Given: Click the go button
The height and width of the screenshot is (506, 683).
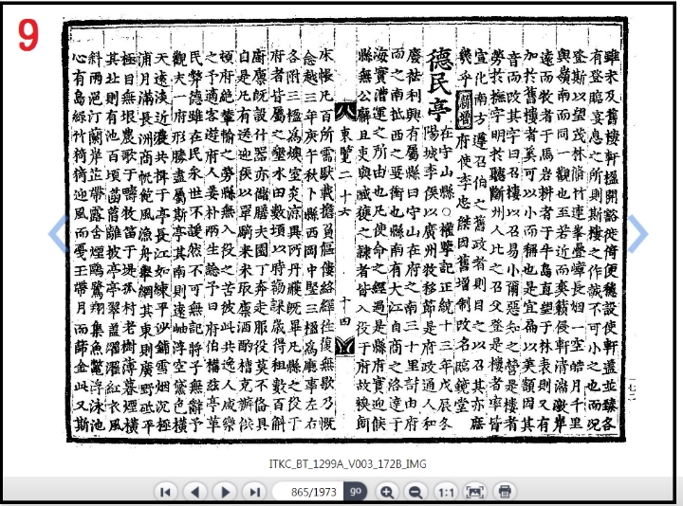Looking at the screenshot, I should tap(356, 492).
